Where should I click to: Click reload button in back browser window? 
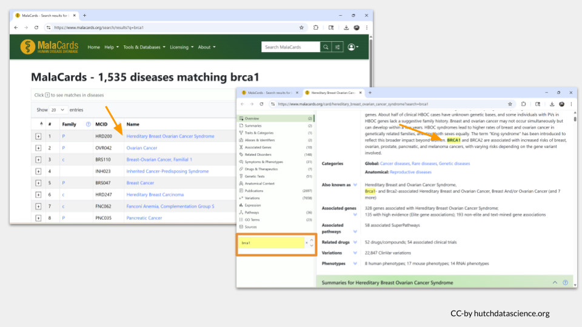(36, 27)
